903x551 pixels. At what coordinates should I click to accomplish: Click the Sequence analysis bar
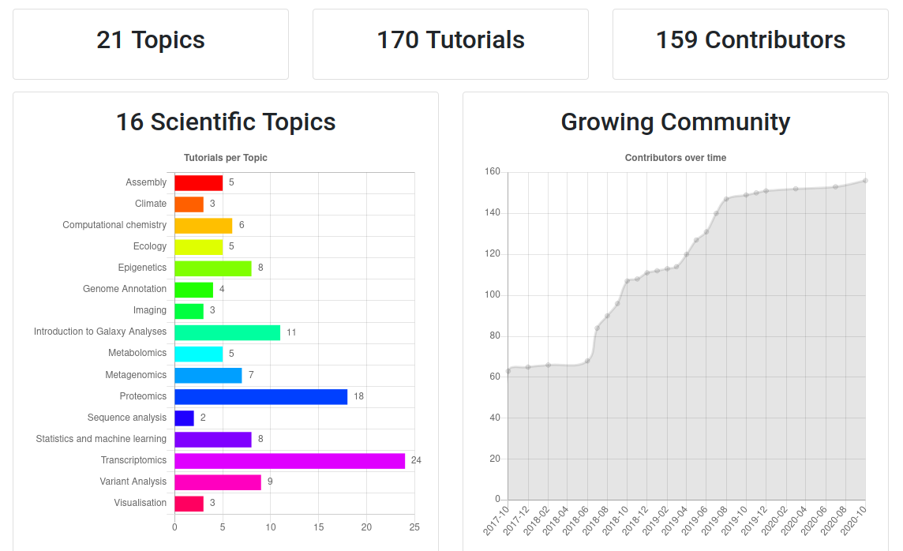click(184, 418)
